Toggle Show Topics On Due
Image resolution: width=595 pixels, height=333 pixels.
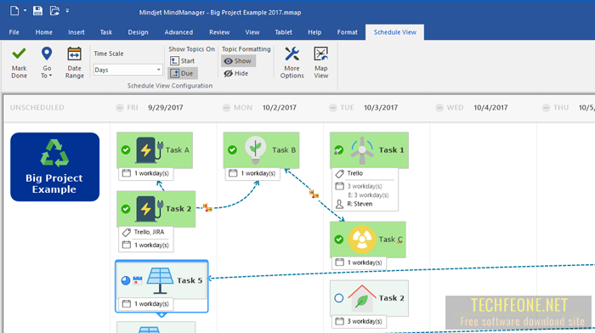click(183, 73)
